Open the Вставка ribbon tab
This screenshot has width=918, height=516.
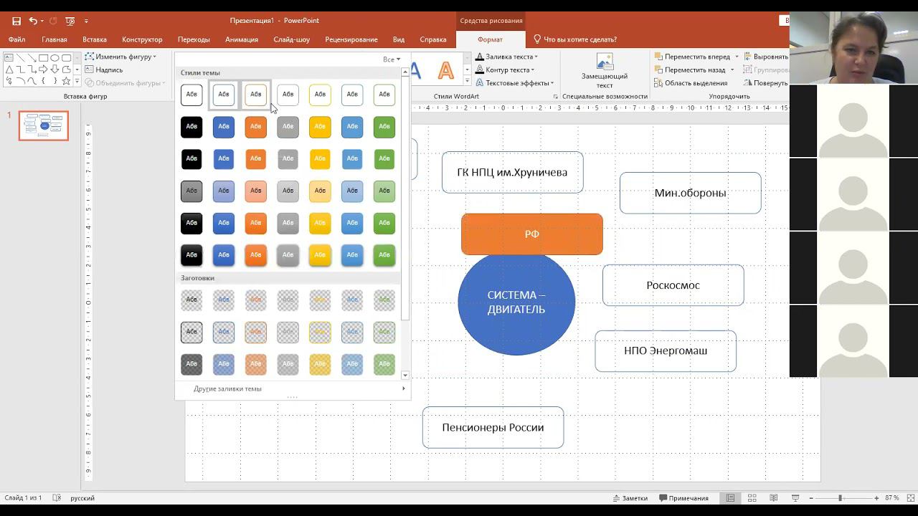95,39
